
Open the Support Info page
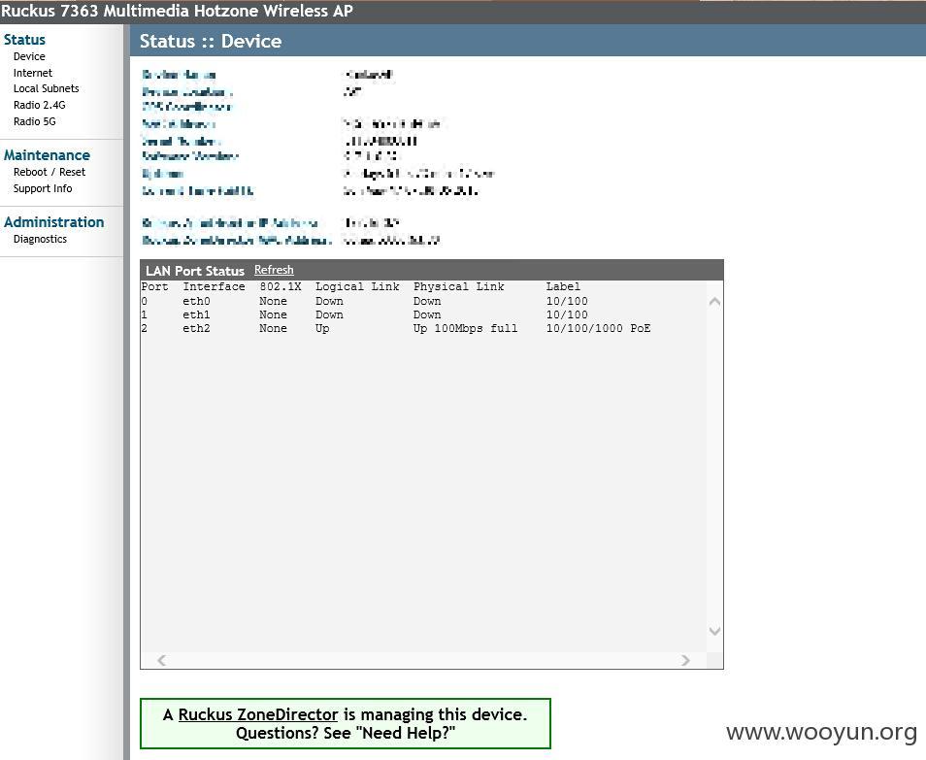(43, 189)
